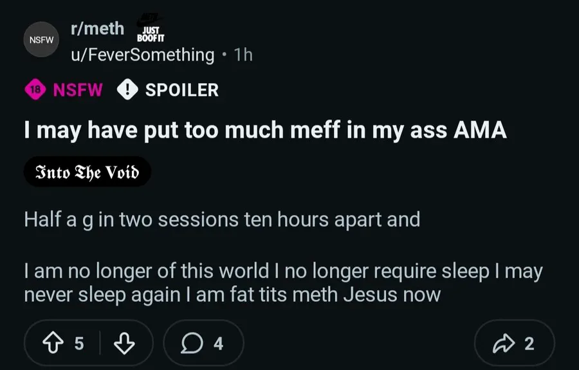Click the "I am no longer of this world" paragraph

[283, 283]
